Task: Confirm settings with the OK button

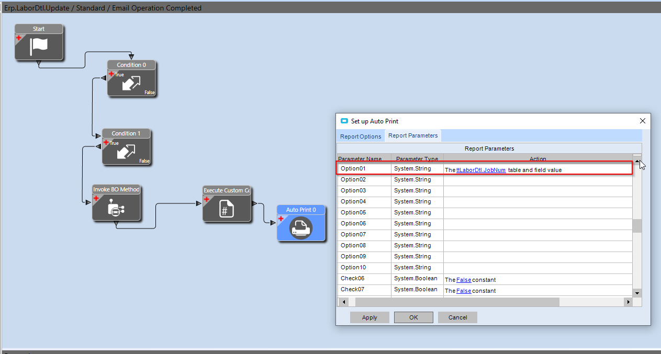Action: [413, 317]
